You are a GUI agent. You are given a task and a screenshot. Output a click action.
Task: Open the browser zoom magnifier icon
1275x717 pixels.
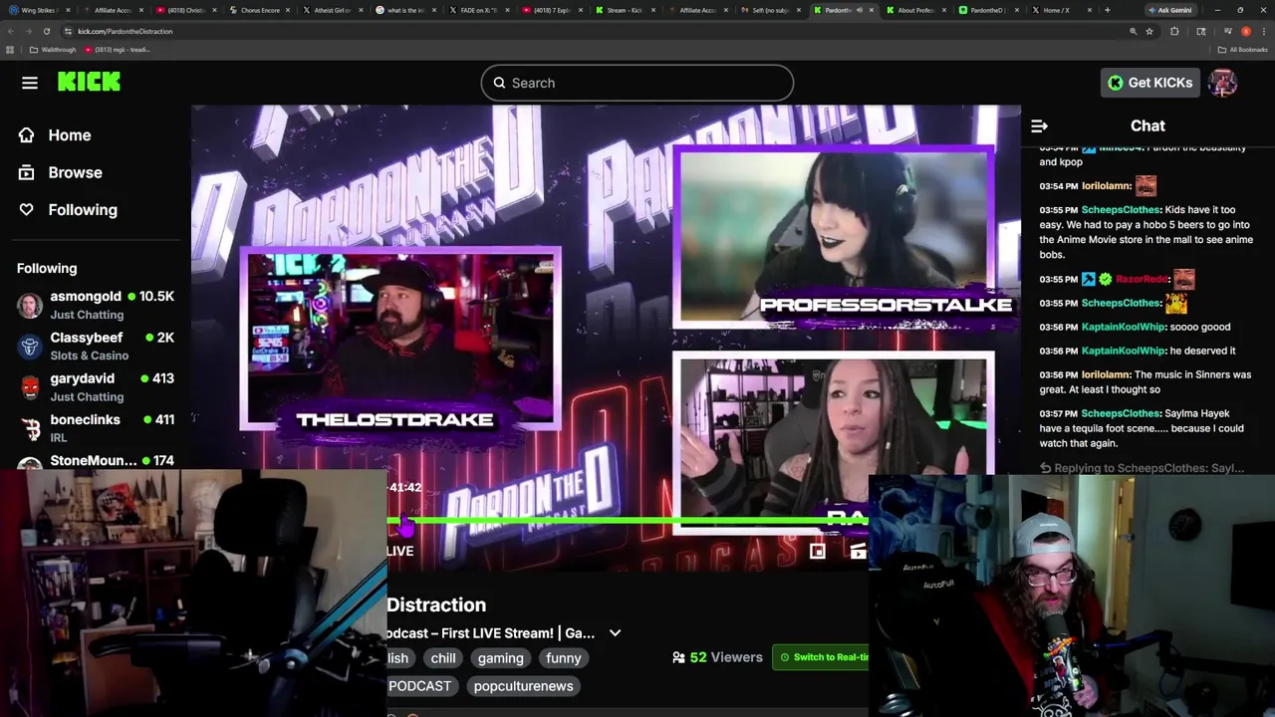click(1133, 31)
